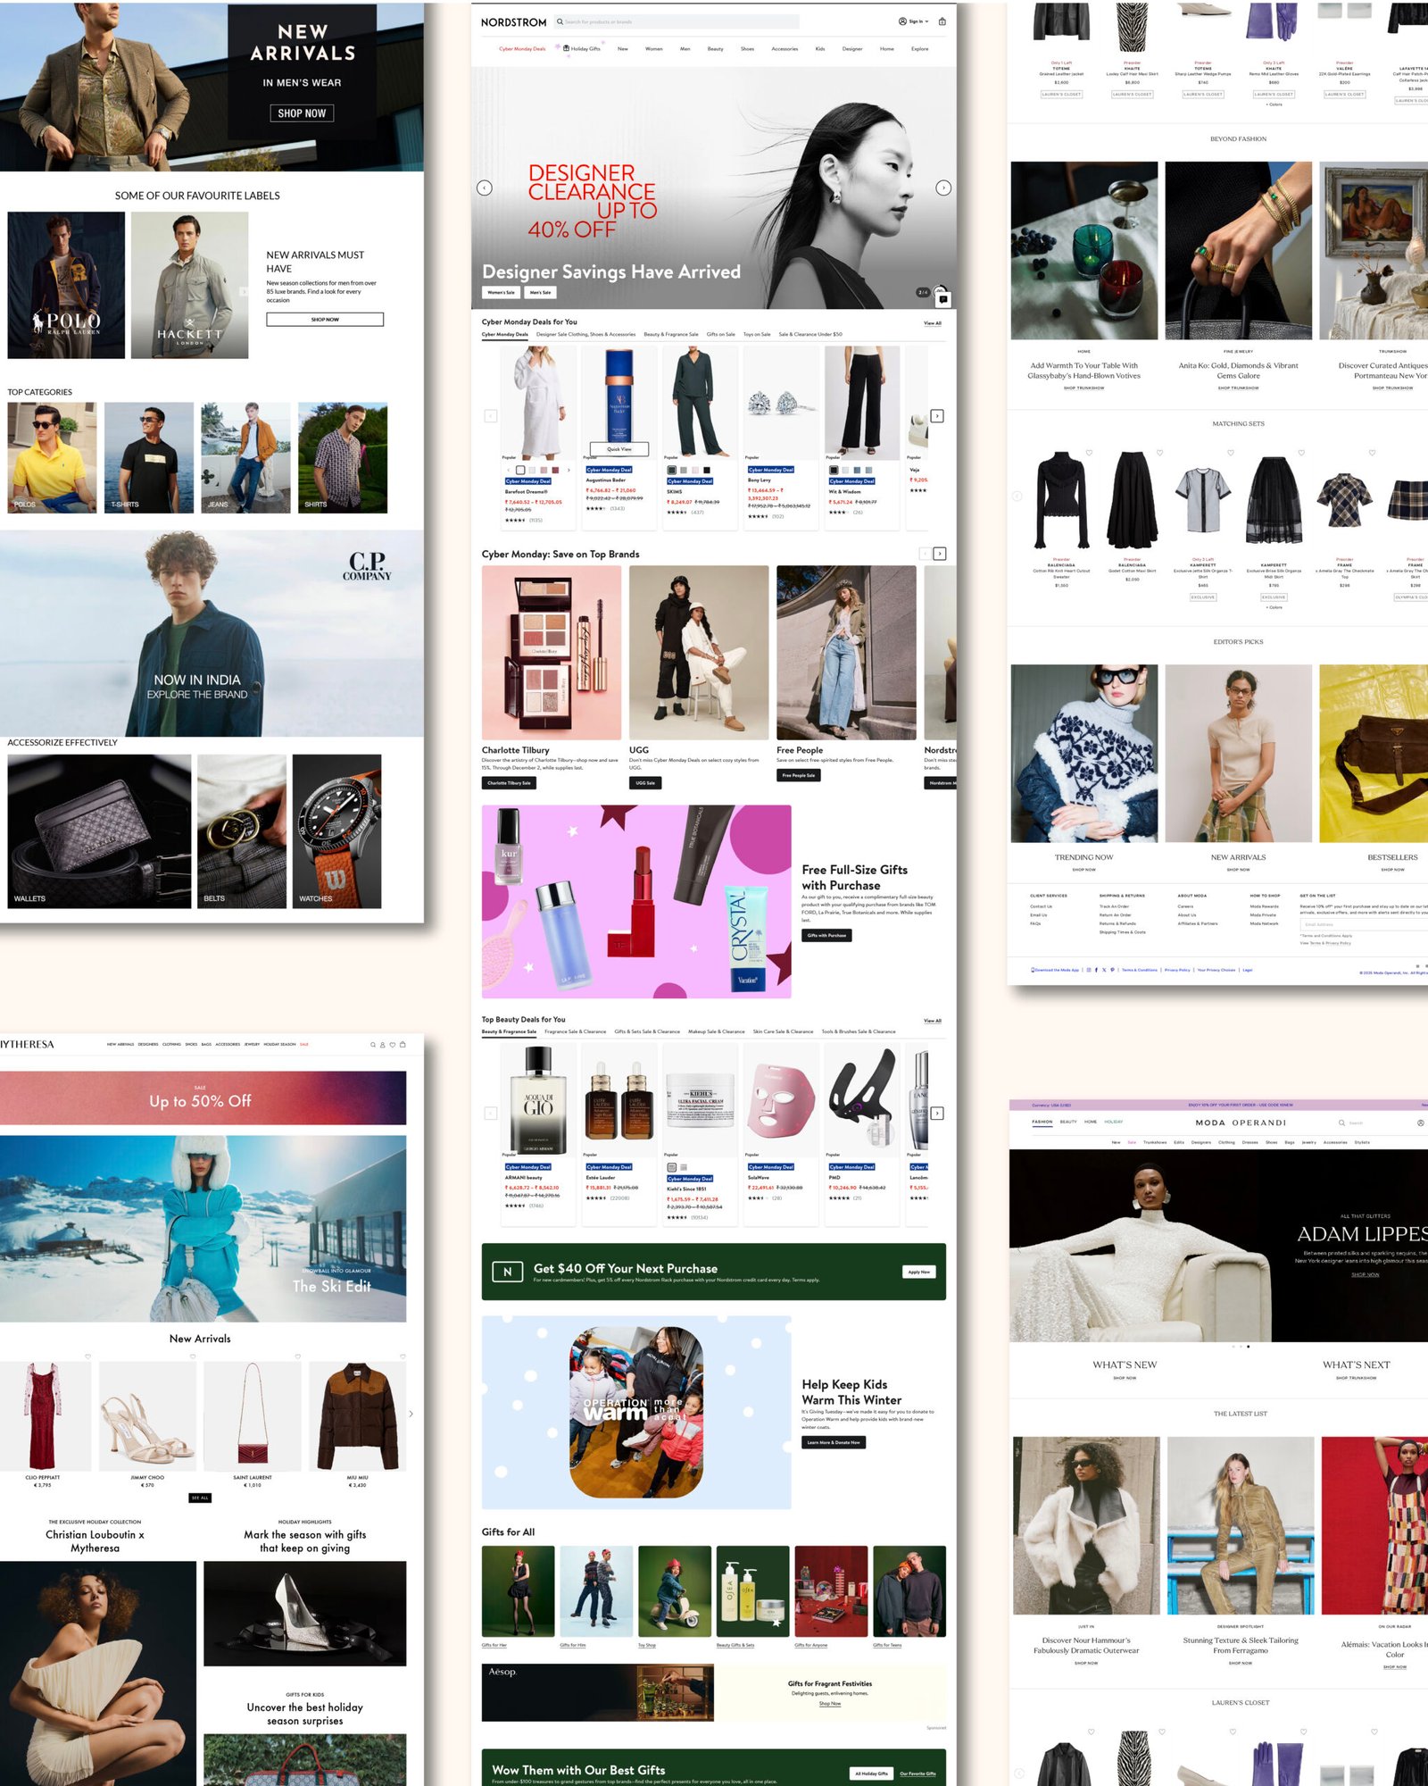Select the black swatch under SKIMS pajama set

click(706, 470)
